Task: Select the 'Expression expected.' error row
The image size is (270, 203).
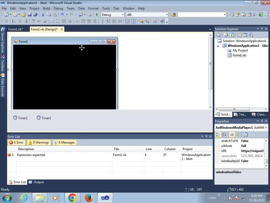Action: 110,157
